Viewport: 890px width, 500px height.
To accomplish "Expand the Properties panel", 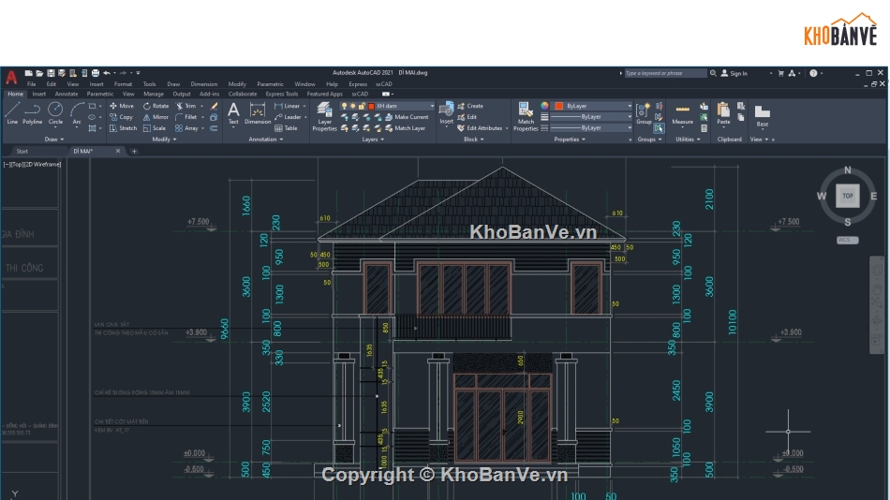I will click(x=570, y=140).
